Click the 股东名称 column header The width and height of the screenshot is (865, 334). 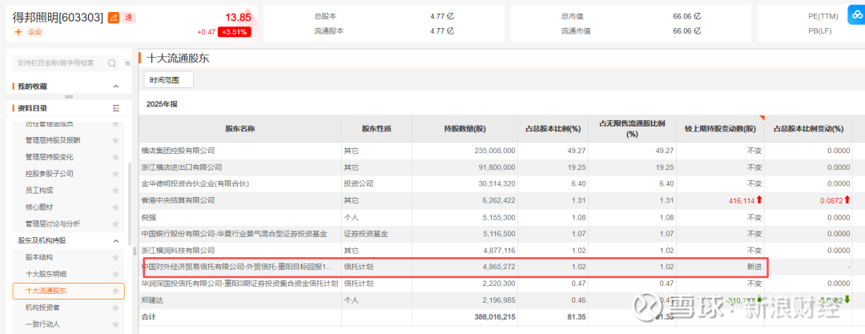coord(240,129)
